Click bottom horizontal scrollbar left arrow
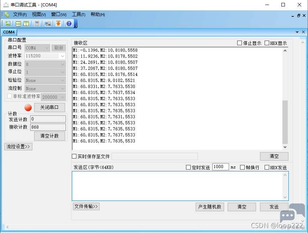This screenshot has width=308, height=233. pos(7,227)
